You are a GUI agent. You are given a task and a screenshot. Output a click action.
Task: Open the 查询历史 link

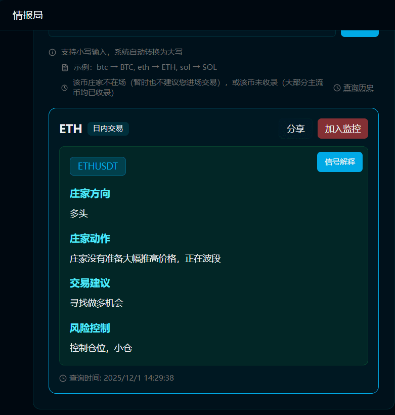pyautogui.click(x=354, y=88)
